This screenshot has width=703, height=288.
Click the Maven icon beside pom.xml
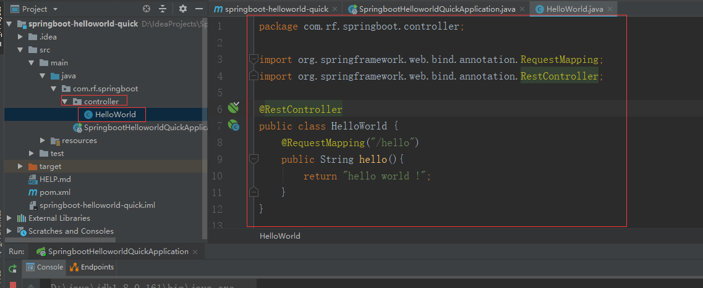click(x=33, y=192)
